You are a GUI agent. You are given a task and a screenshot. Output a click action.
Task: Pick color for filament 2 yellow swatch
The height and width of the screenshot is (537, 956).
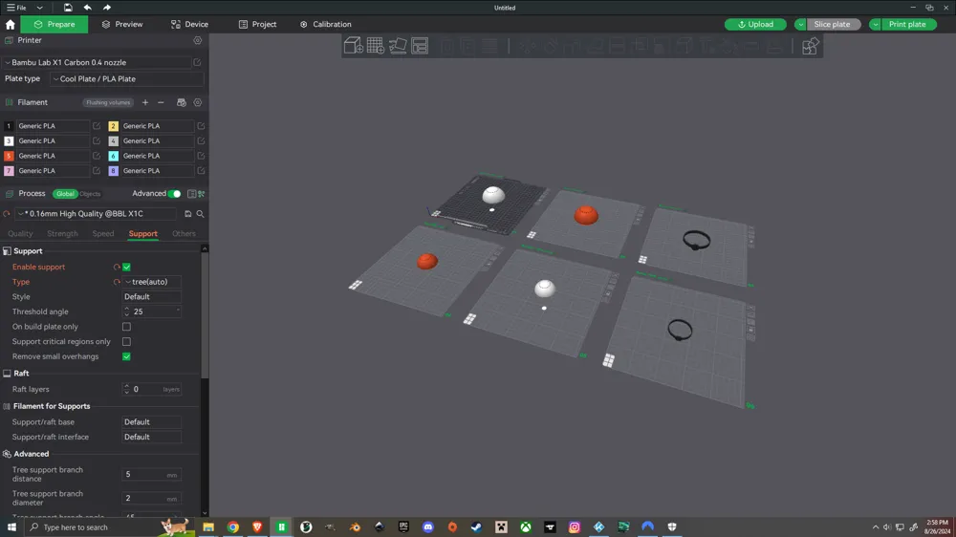[x=113, y=125]
